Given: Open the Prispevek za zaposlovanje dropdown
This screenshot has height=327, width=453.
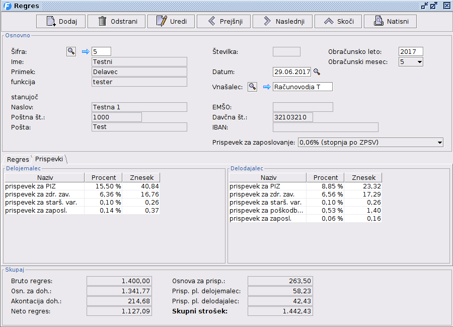Looking at the screenshot, I should point(439,143).
